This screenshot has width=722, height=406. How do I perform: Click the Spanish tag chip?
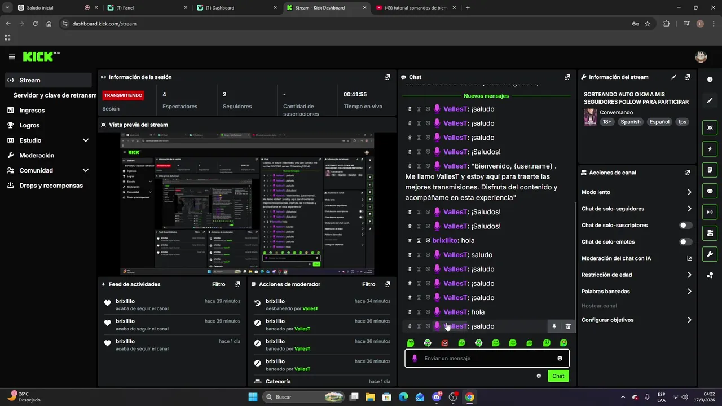630,122
